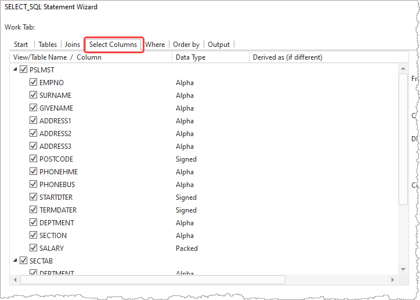Toggle the SURNAME column checkbox

pos(33,95)
